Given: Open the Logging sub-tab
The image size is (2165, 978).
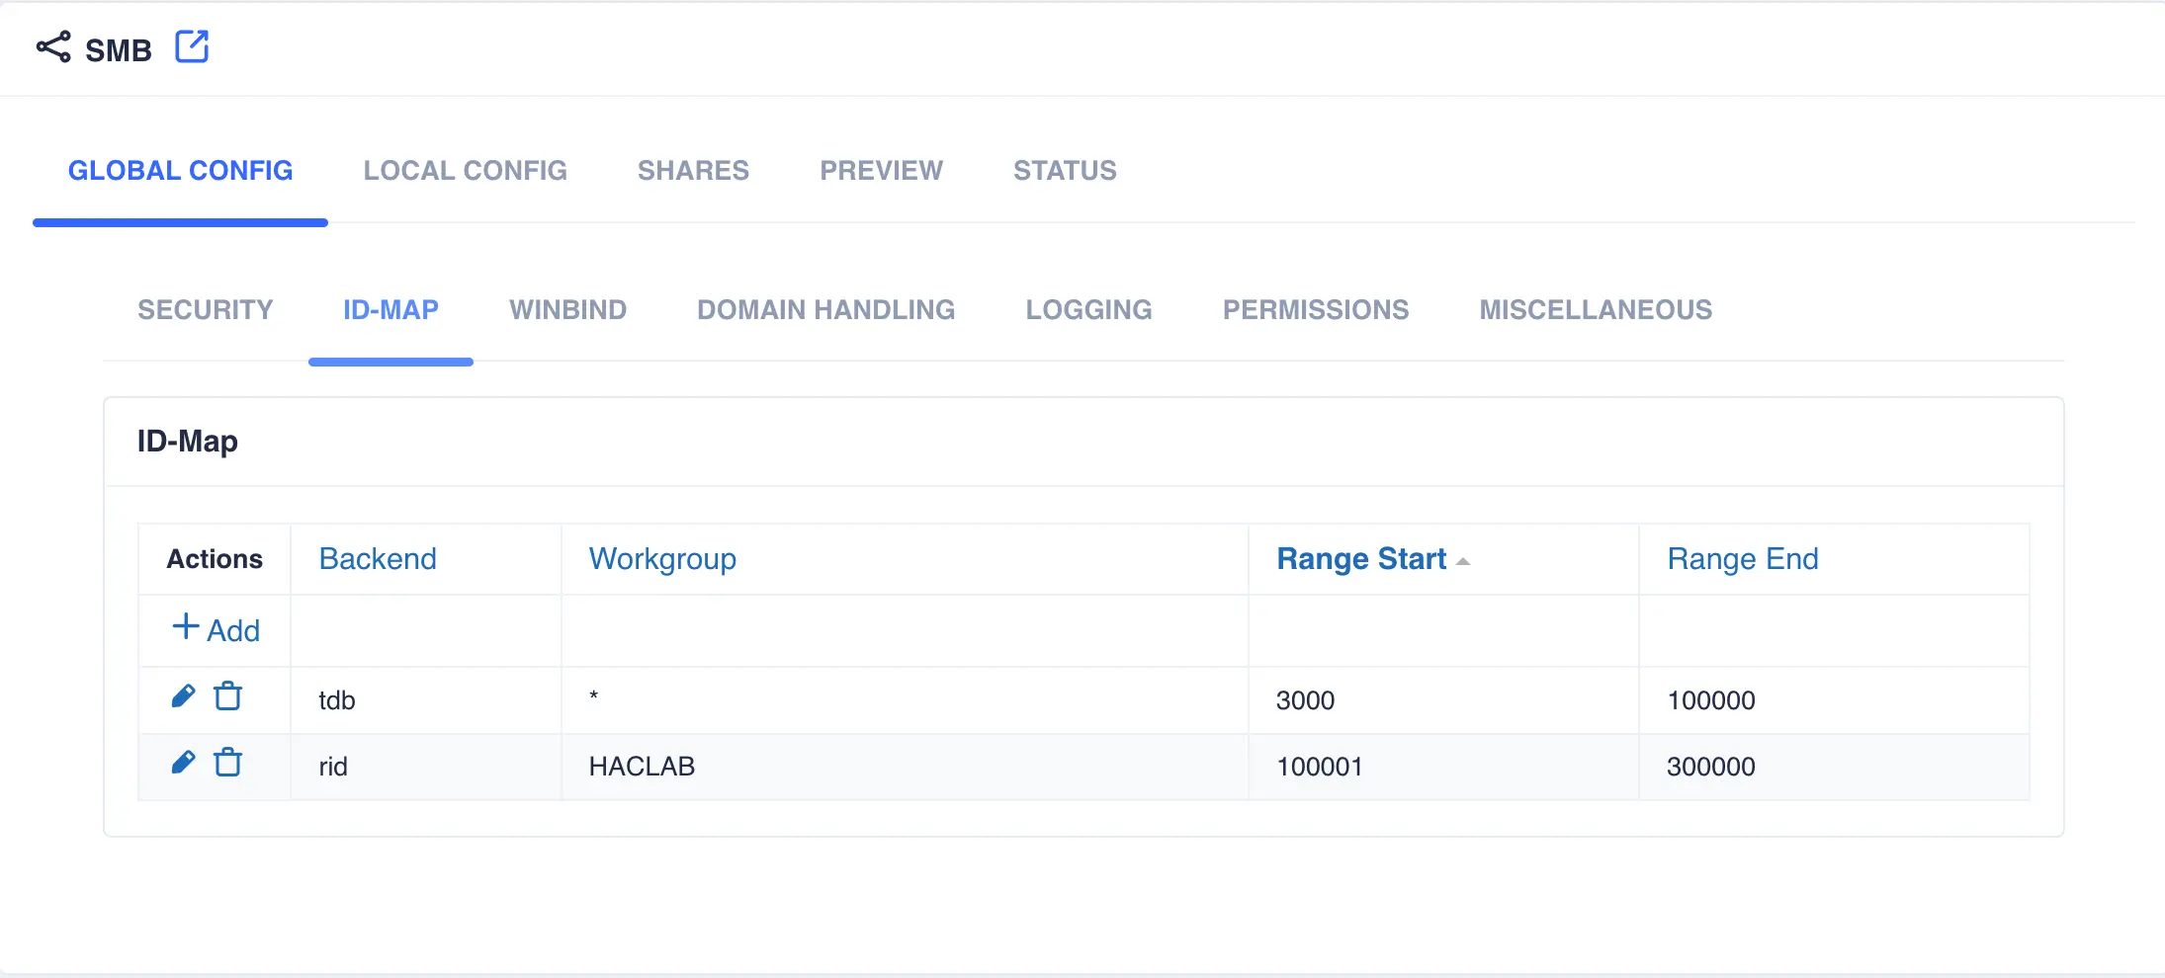Looking at the screenshot, I should (1088, 310).
